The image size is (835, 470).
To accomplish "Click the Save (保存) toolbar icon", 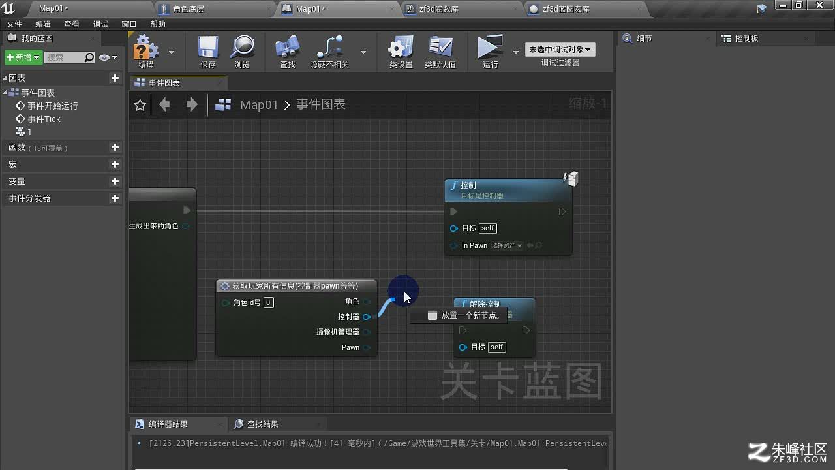I will (208, 52).
